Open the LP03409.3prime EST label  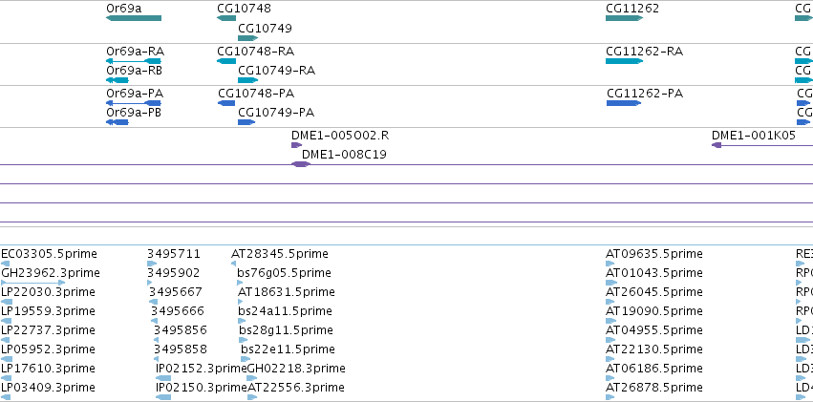pyautogui.click(x=48, y=388)
